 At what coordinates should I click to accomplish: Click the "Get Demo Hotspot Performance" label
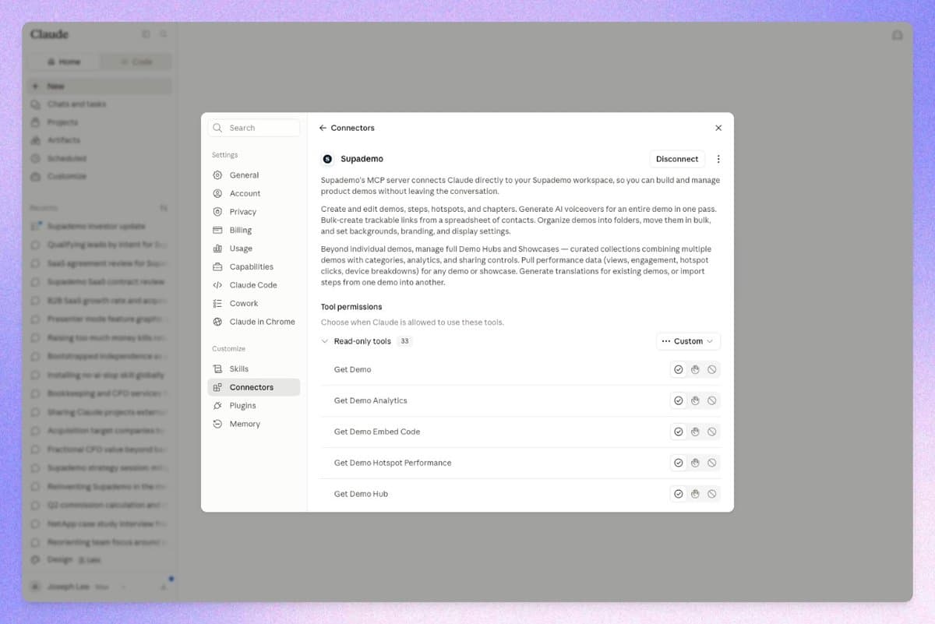[x=393, y=463]
